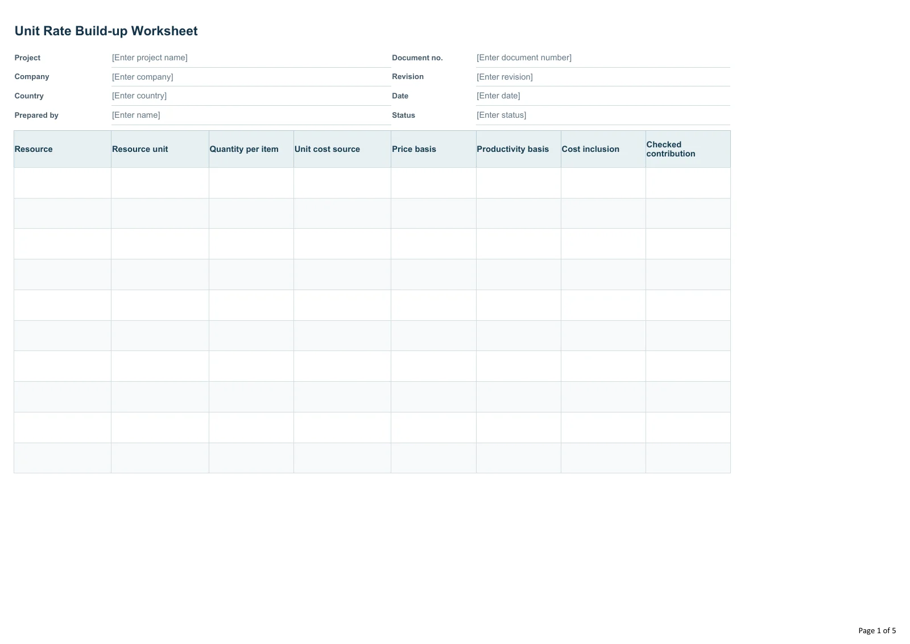910x644 pixels.
Task: Select the 'Resource unit' column header
Action: (x=160, y=149)
